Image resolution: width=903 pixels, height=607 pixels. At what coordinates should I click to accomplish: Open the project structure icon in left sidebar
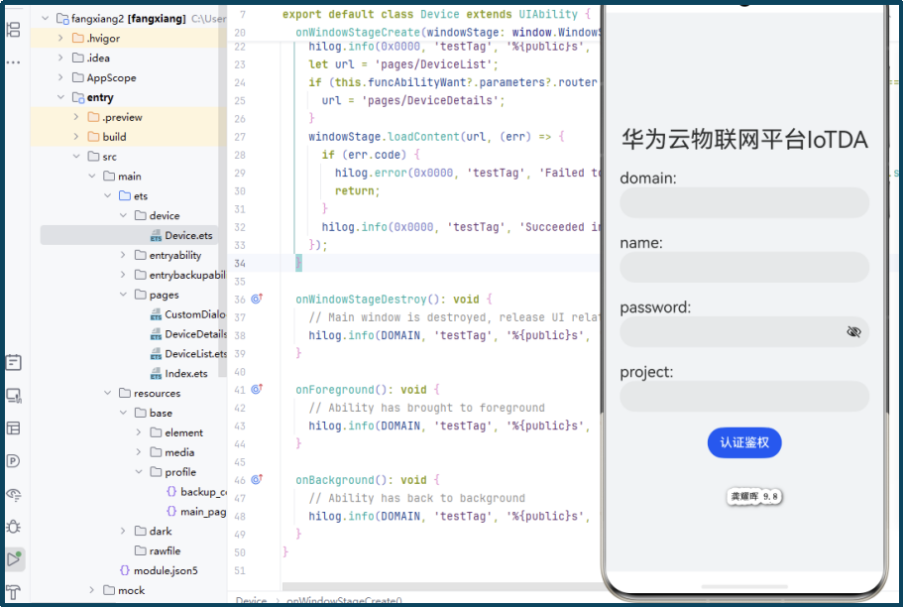point(13,30)
